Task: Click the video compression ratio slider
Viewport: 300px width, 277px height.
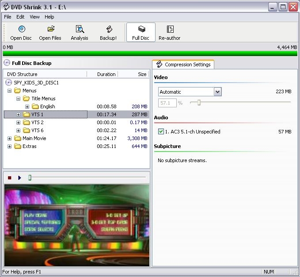Action: coord(199,102)
